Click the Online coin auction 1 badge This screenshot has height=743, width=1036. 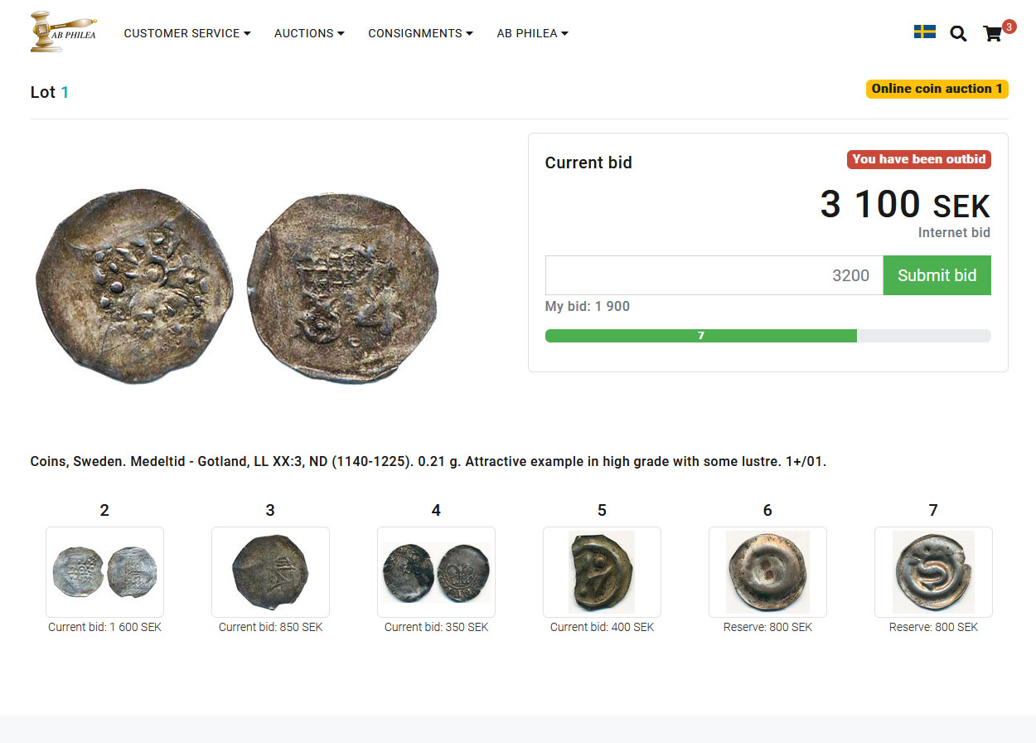(937, 89)
